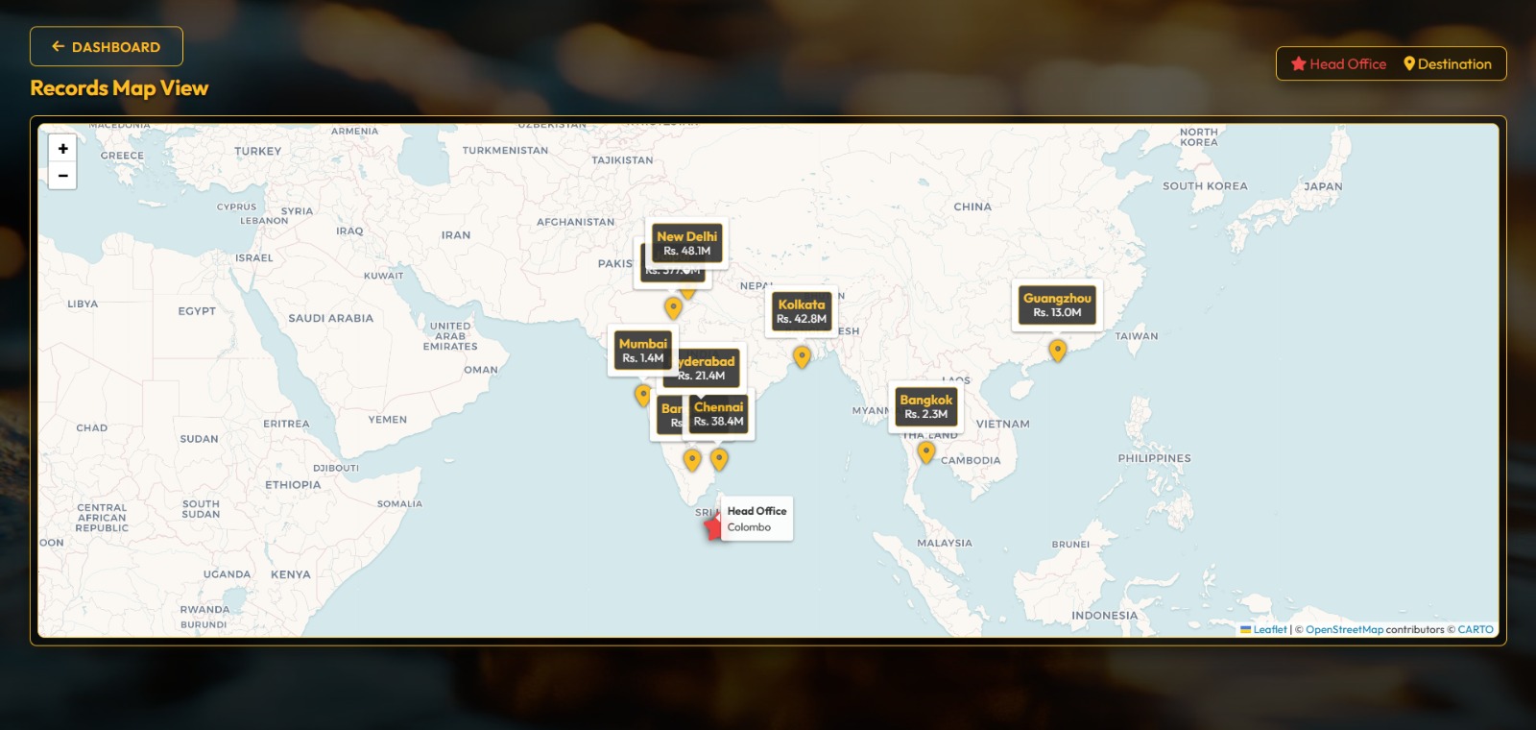Click the yellow pin icon in legend
Viewport: 1536px width, 730px height.
pyautogui.click(x=1409, y=64)
